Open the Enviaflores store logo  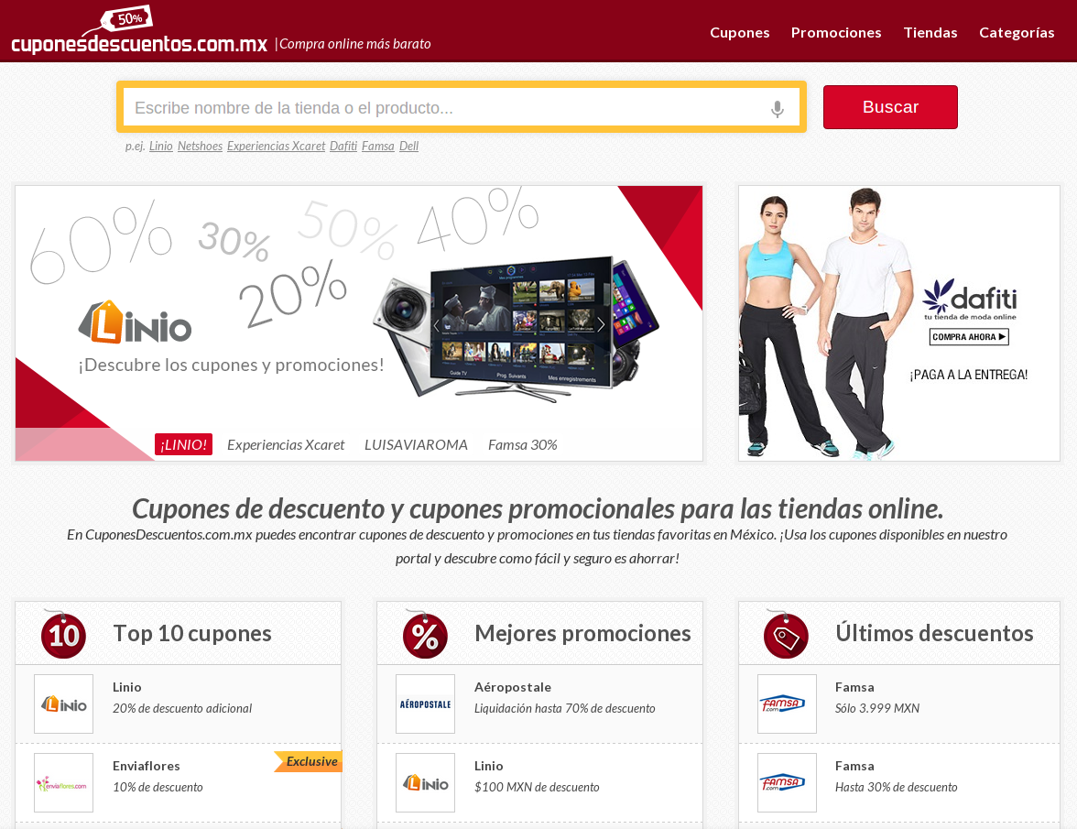tap(64, 783)
